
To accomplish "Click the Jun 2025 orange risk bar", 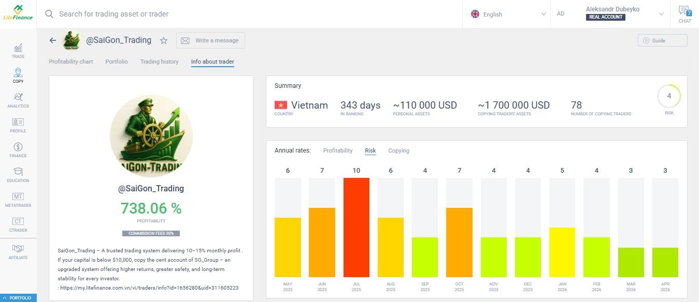I will [x=322, y=243].
